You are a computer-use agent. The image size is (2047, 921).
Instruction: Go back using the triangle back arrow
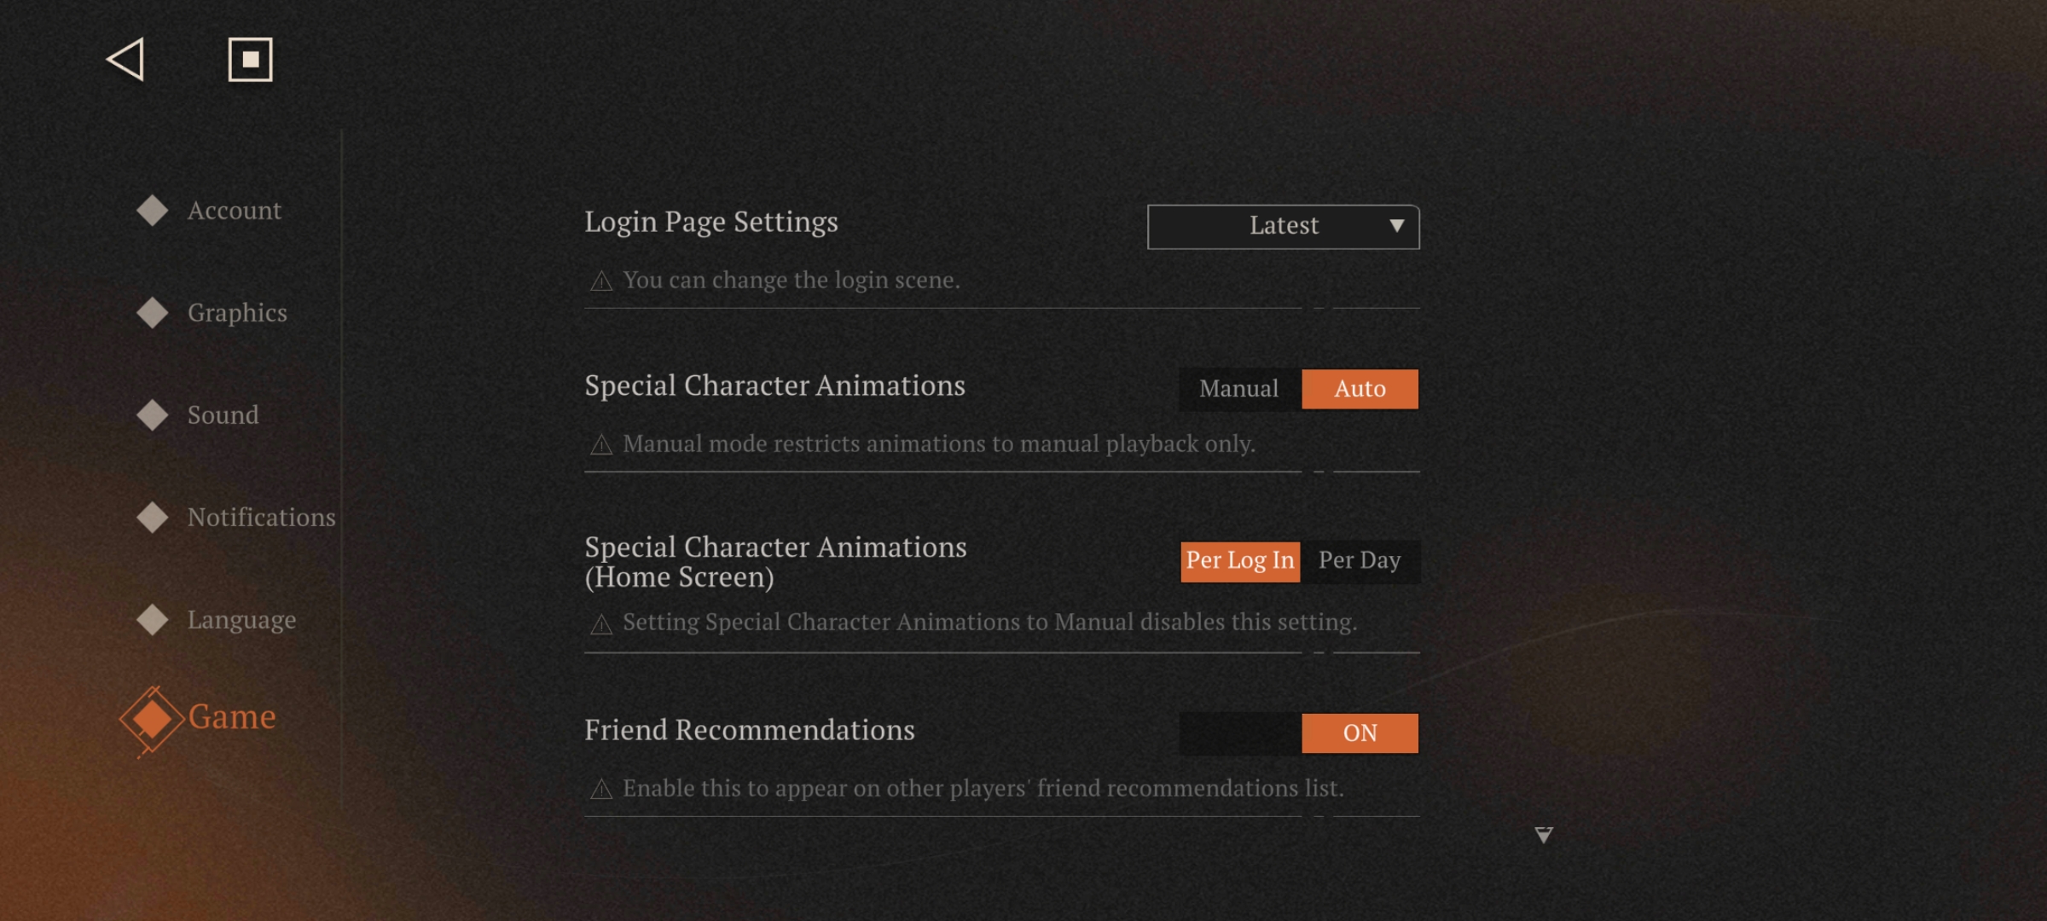point(125,60)
